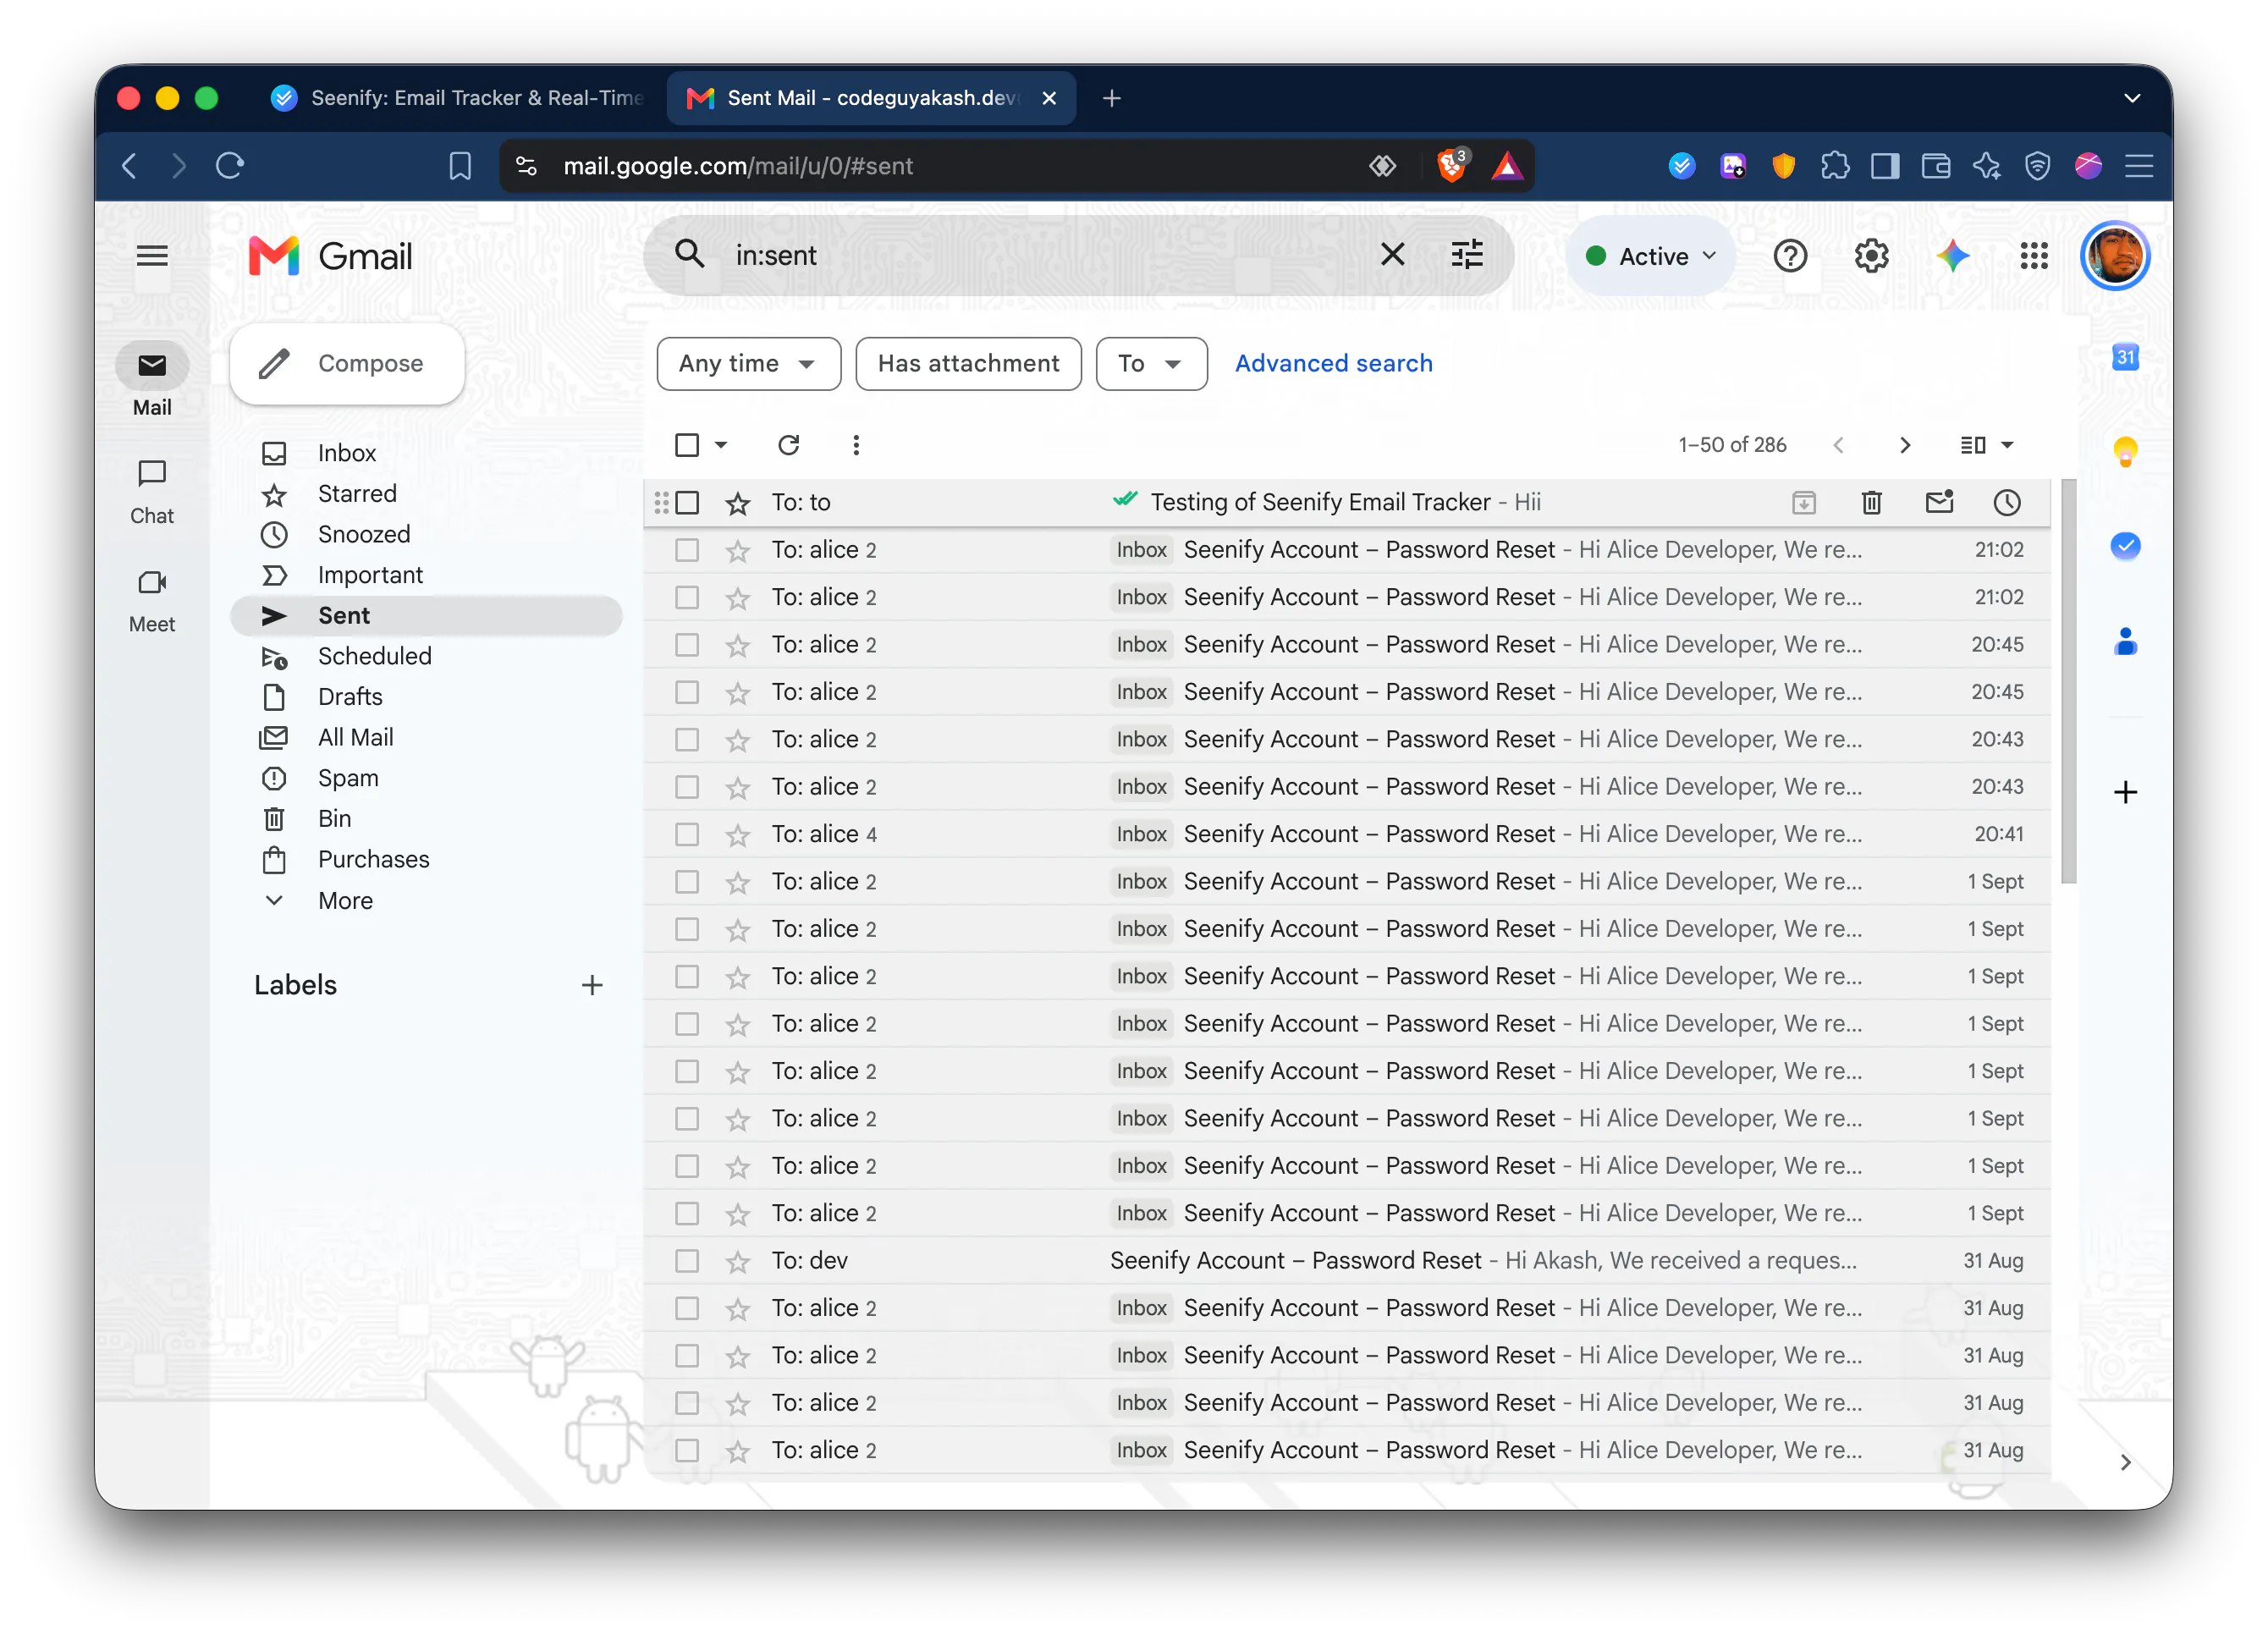Bookmark this page icon

[460, 165]
